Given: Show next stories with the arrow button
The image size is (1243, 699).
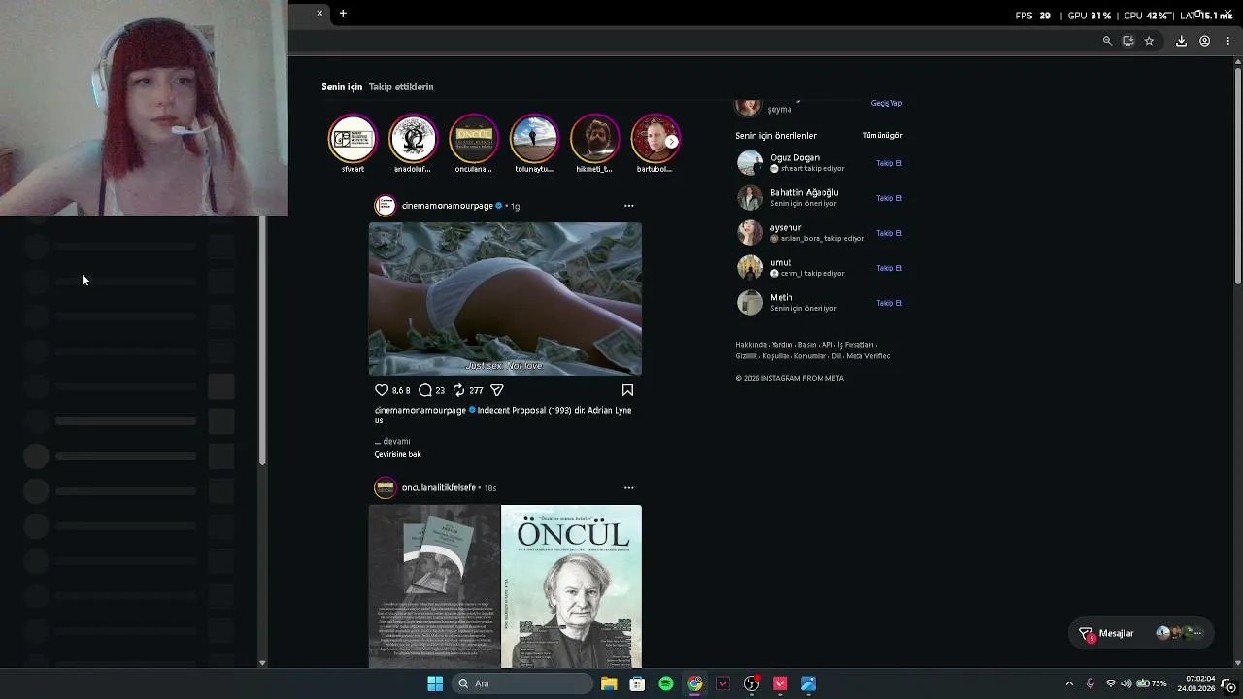Looking at the screenshot, I should click(671, 142).
